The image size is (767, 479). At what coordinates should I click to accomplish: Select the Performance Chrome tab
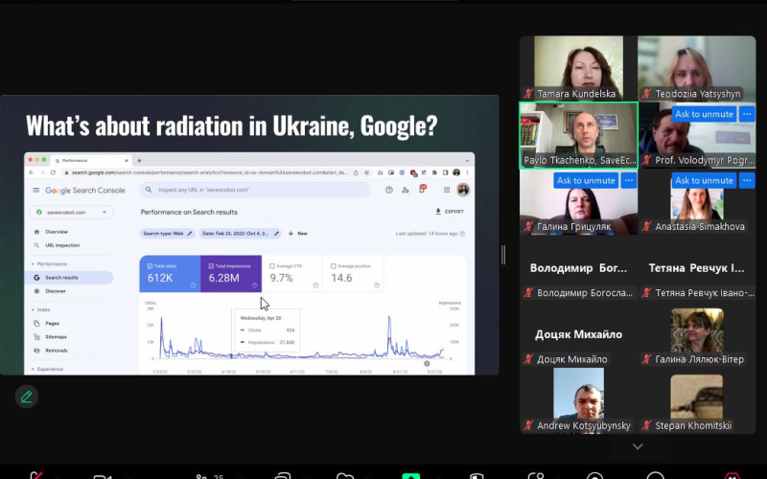(91, 160)
